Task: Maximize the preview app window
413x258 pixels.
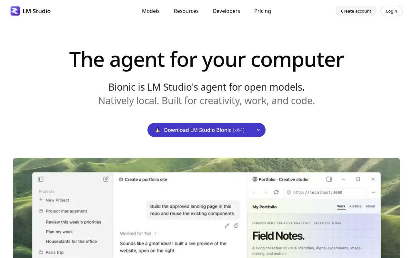Action: tap(358, 179)
